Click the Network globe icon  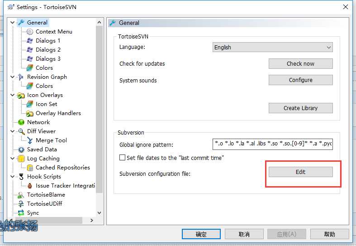tap(21, 122)
